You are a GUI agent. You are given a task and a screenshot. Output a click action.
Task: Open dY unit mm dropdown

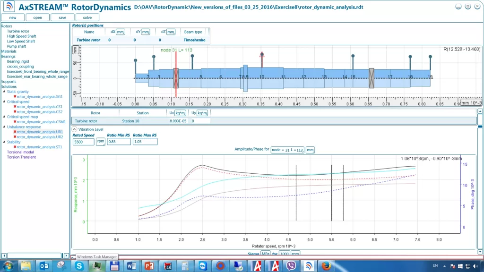coord(146,32)
